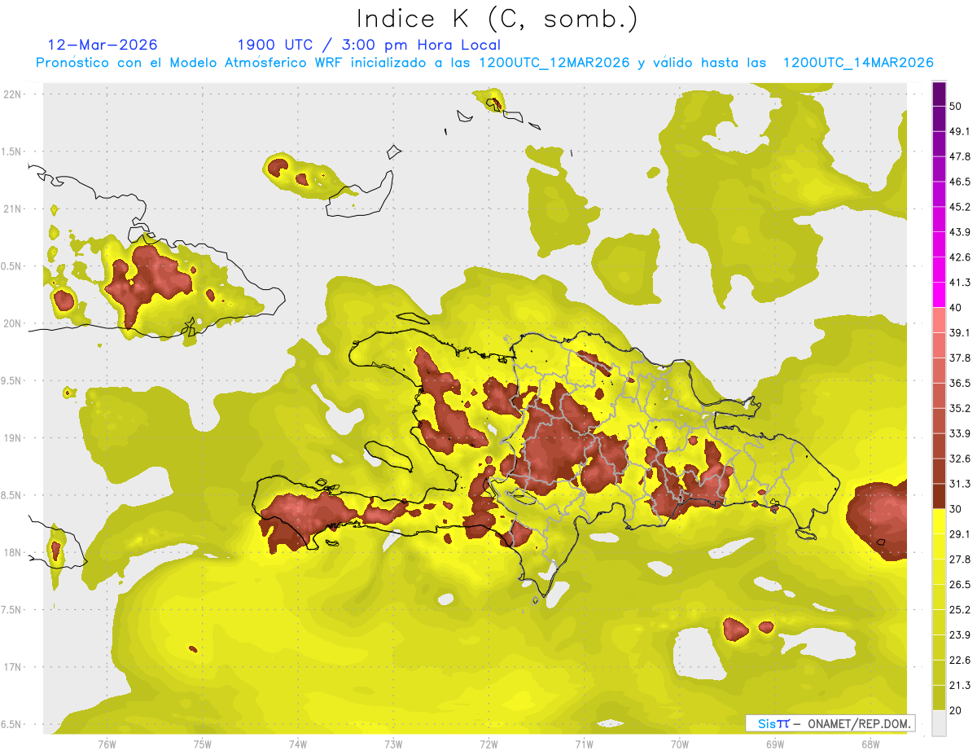Click the colorbar value "33.9"
Image resolution: width=977 pixels, height=755 pixels.
click(x=960, y=433)
